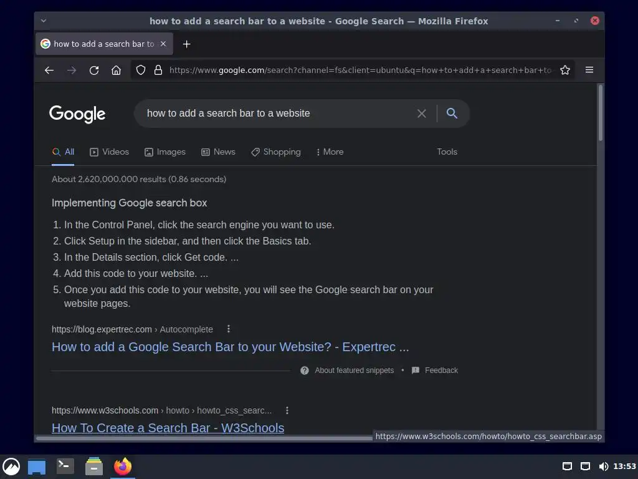Submit search with magnifier icon
Viewport: 638px width, 479px height.
tap(452, 114)
